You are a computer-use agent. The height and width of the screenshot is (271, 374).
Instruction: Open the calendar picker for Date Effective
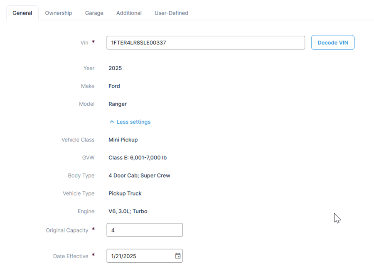coord(178,256)
